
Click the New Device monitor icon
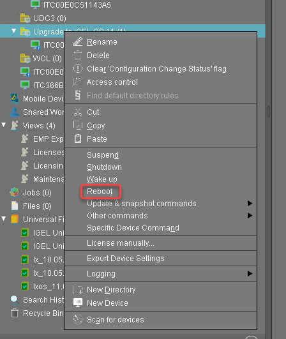(78, 303)
